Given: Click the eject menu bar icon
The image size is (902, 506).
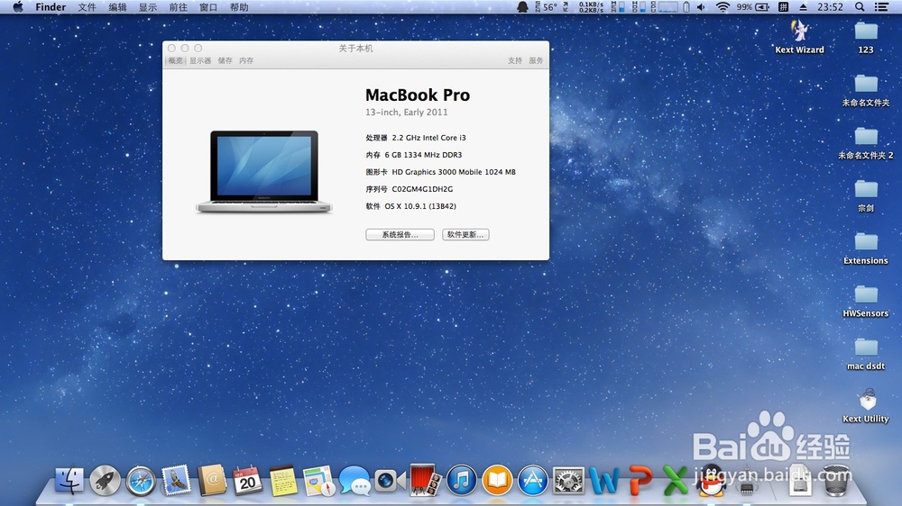Looking at the screenshot, I should coord(803,7).
